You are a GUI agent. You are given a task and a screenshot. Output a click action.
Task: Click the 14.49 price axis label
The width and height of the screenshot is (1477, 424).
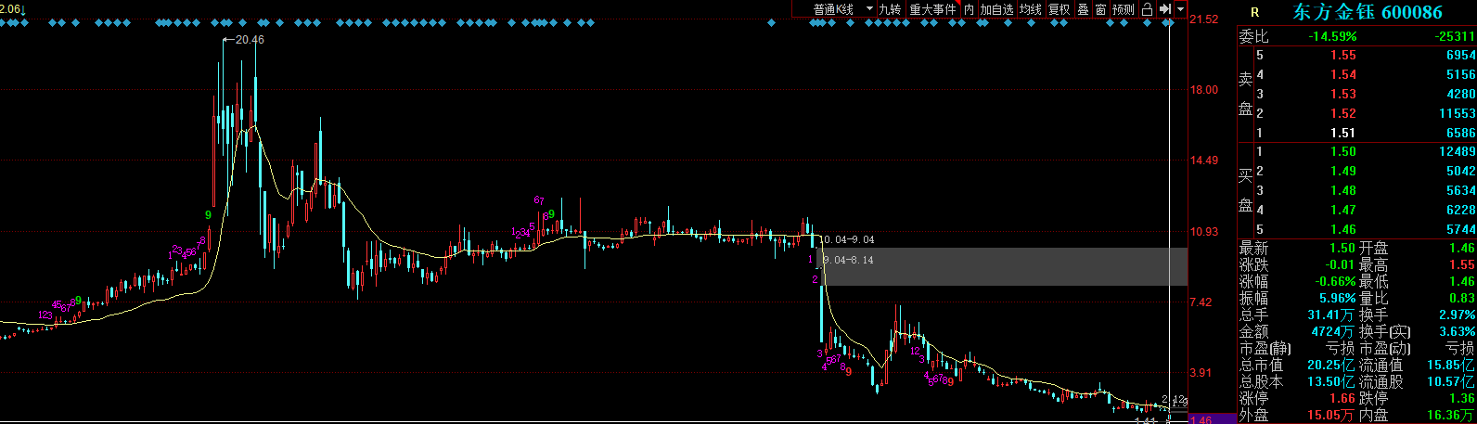(x=1204, y=161)
